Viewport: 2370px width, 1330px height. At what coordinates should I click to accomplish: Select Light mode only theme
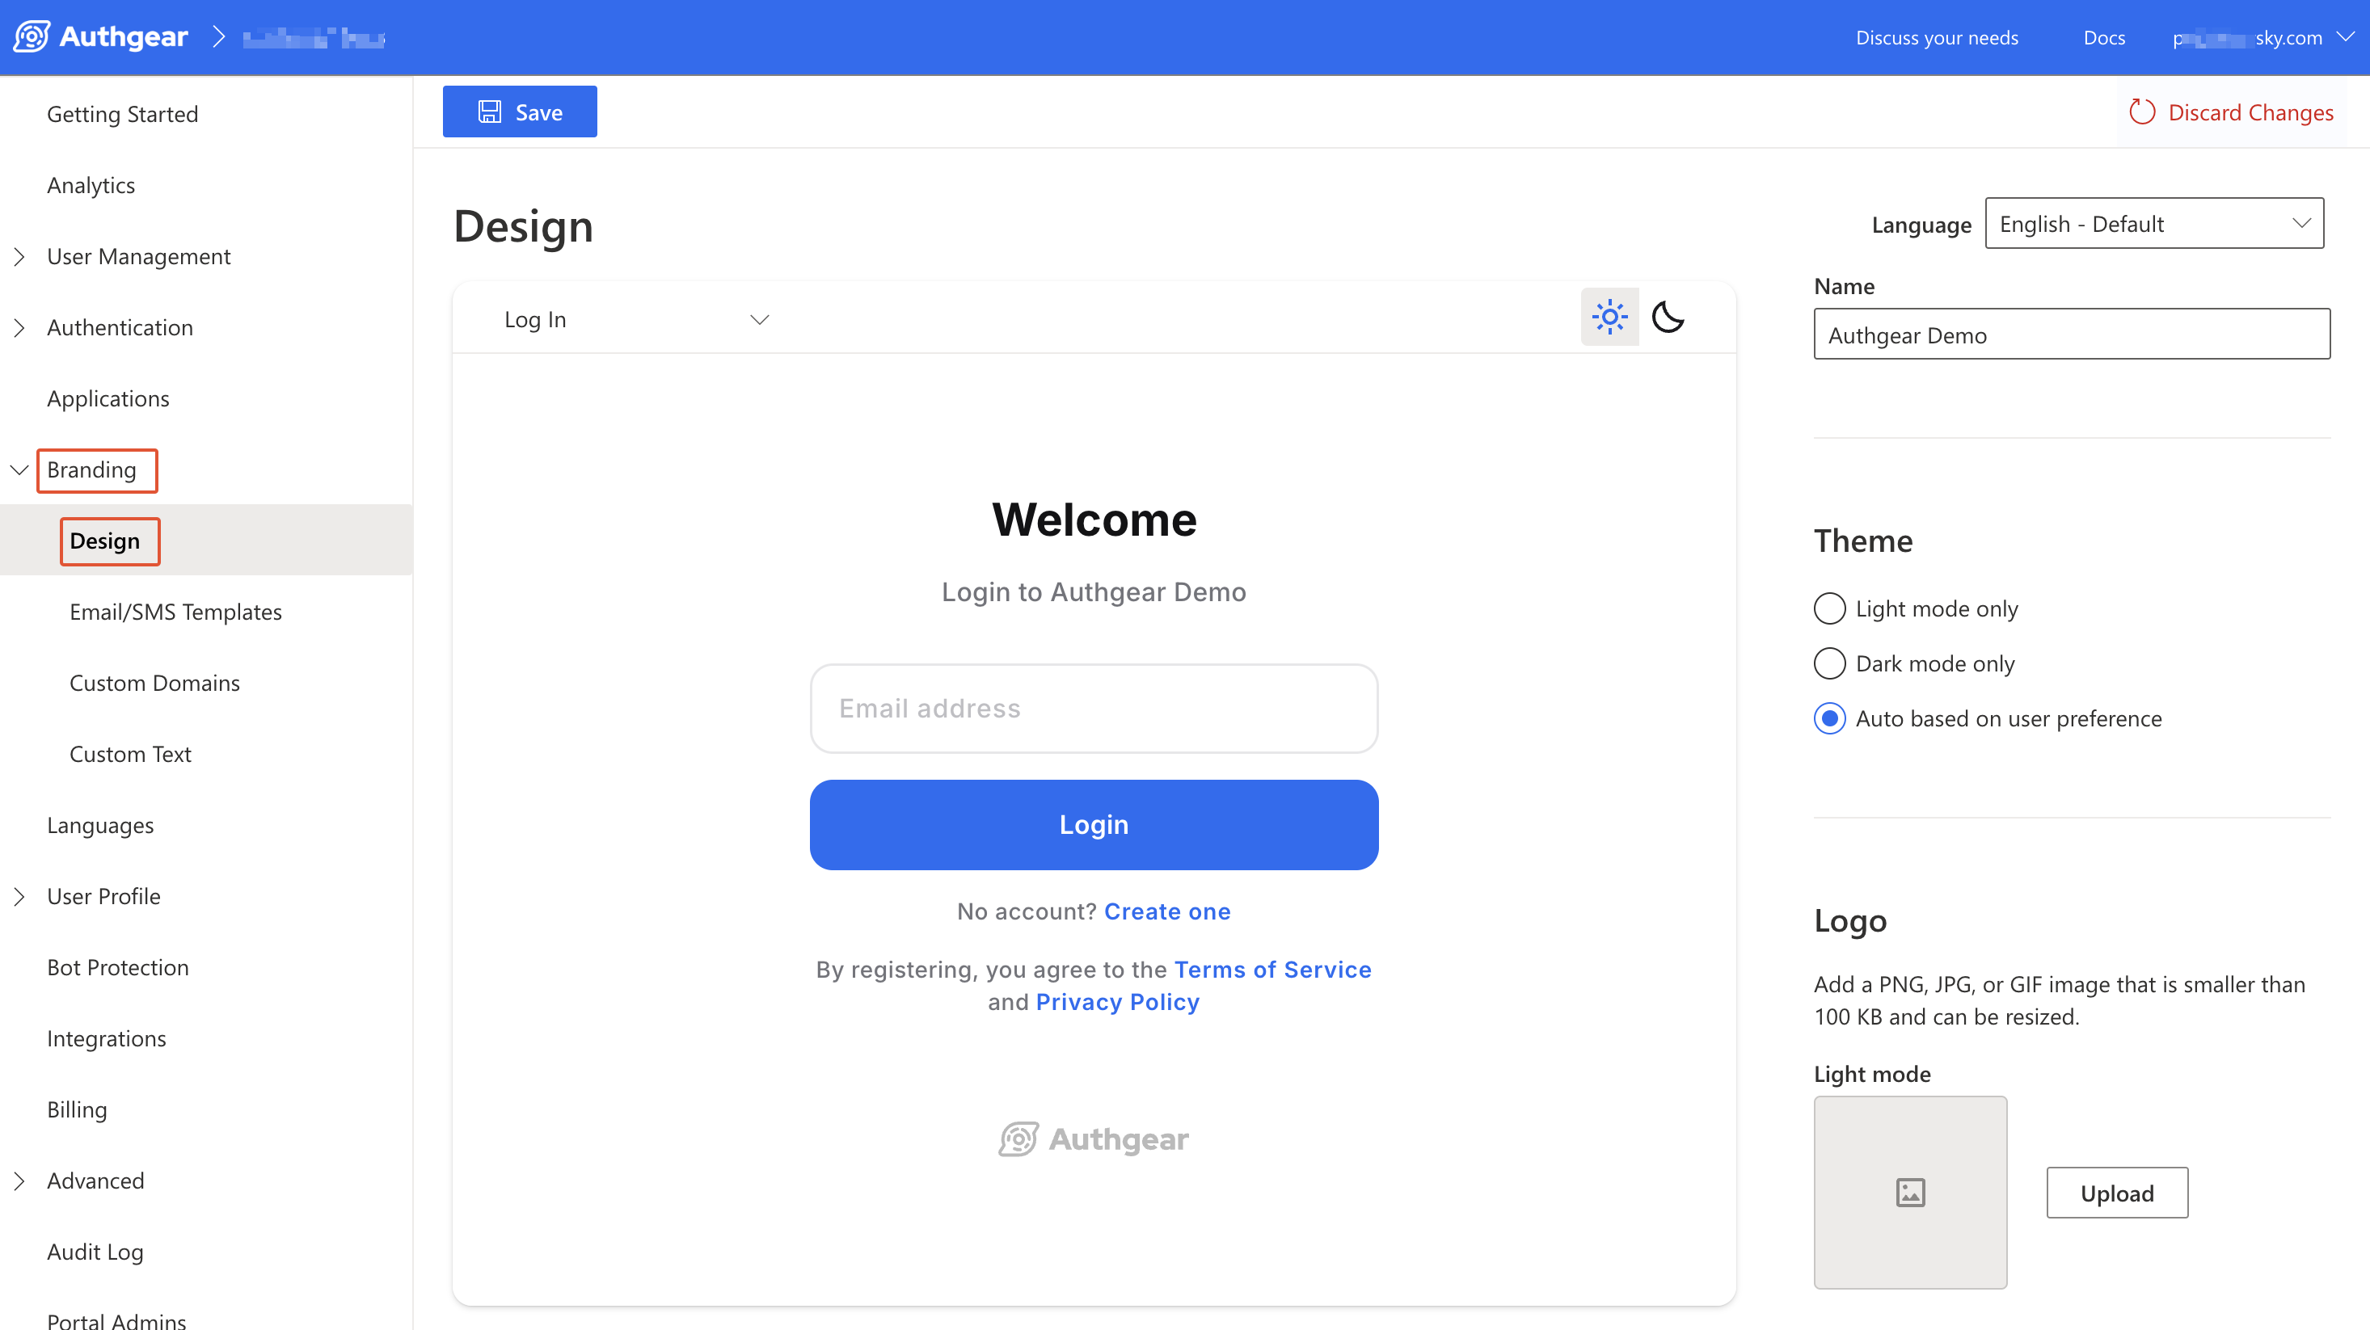[1829, 608]
